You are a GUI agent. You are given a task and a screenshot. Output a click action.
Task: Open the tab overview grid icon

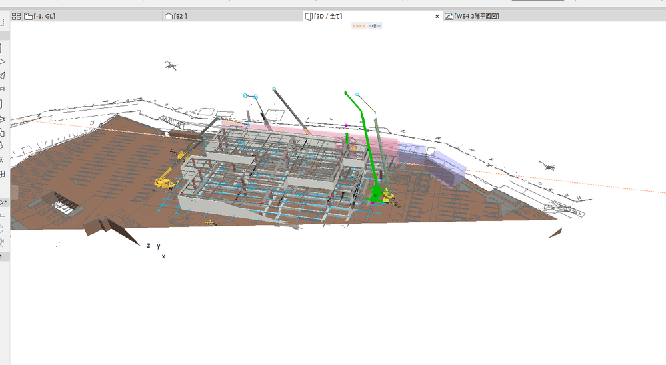tap(16, 17)
